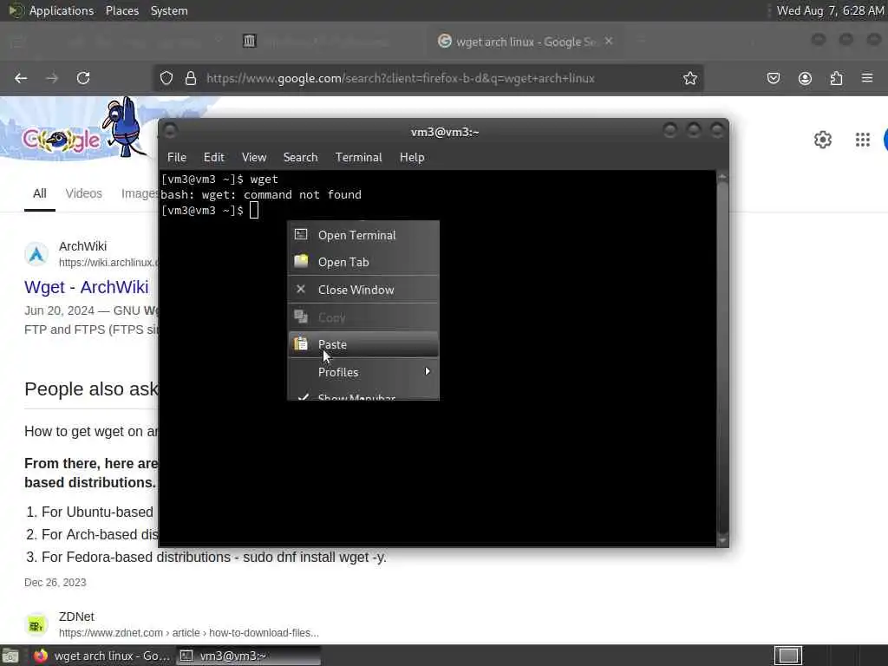Click the ZDNet favicon

(36, 624)
